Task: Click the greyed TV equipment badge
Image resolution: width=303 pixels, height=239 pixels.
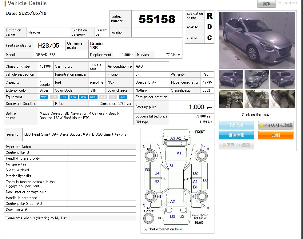Action: click(54, 97)
